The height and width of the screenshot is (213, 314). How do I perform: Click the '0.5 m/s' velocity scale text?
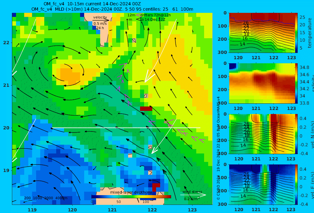(x=100, y=23)
